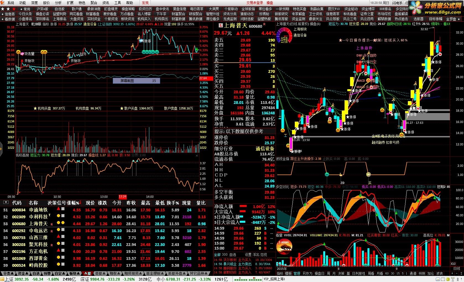Expand the 其它品种 bottom tab menu

(199, 273)
